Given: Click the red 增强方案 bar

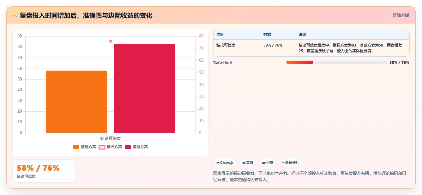Looking at the screenshot, I should tap(144, 88).
